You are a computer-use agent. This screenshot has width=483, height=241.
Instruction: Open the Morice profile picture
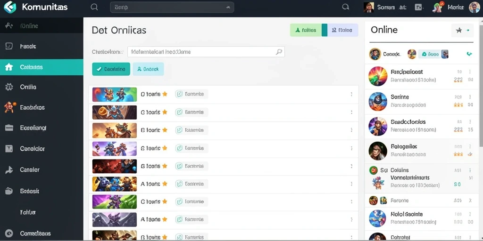475,8
